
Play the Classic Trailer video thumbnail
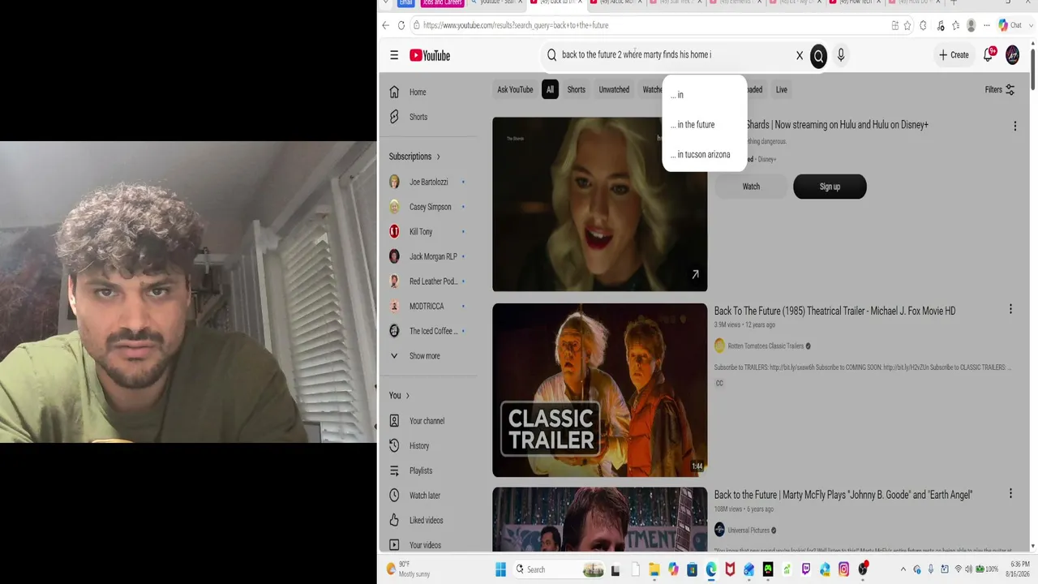click(x=600, y=390)
